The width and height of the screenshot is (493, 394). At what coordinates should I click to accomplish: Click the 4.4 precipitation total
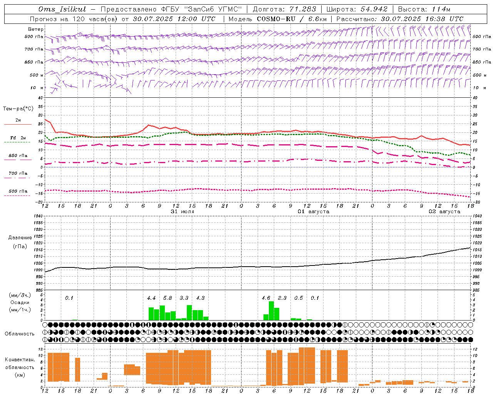151,298
